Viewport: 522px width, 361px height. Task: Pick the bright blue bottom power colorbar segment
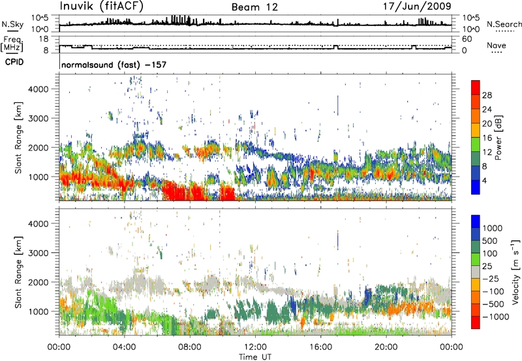click(x=476, y=187)
